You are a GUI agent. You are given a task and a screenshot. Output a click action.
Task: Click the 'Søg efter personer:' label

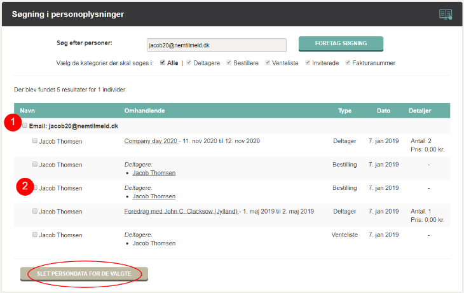coord(85,43)
